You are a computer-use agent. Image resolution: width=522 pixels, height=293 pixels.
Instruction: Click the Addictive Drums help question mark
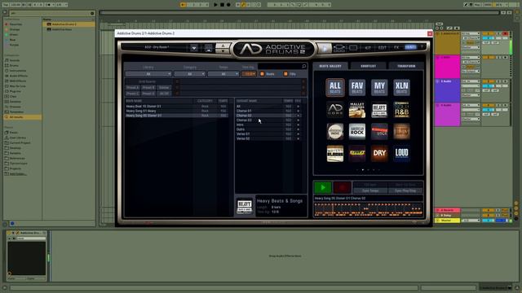[x=422, y=47]
